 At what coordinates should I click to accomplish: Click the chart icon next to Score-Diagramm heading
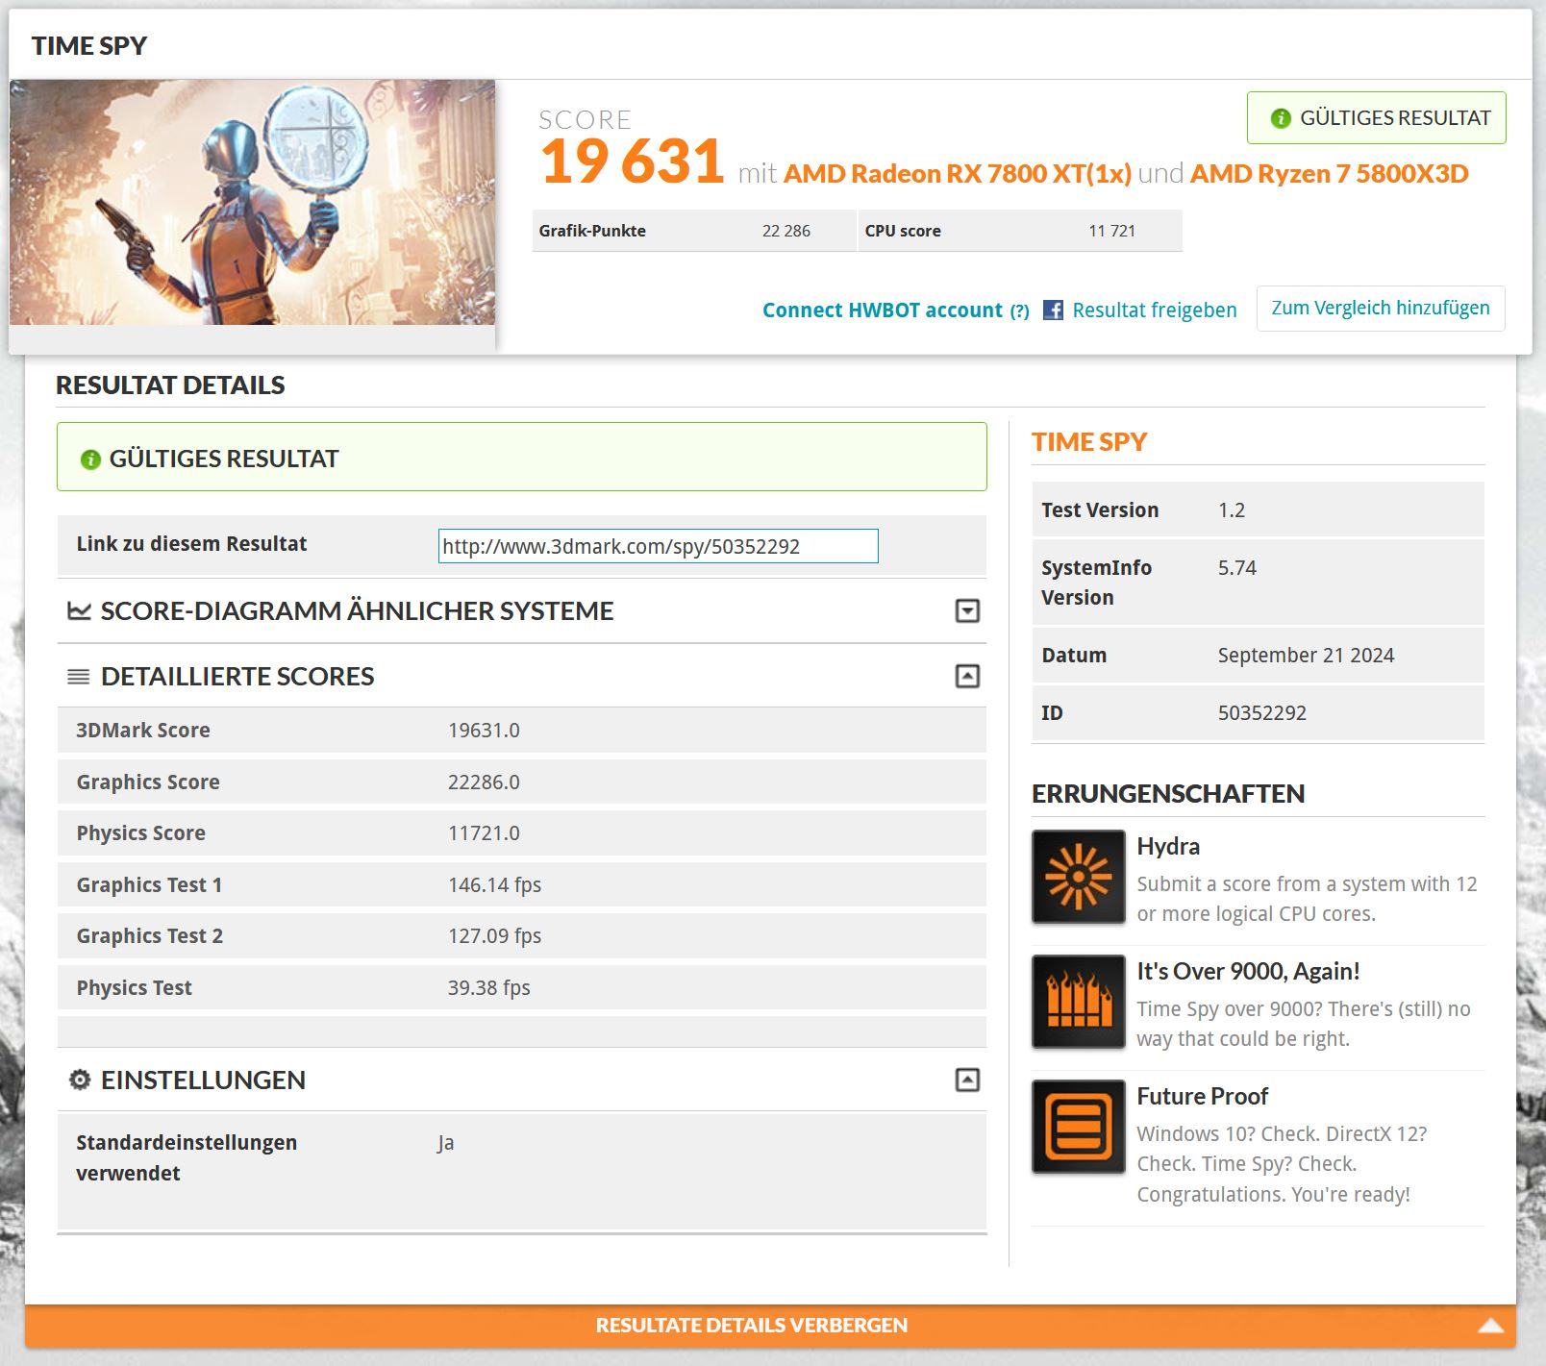pyautogui.click(x=79, y=610)
